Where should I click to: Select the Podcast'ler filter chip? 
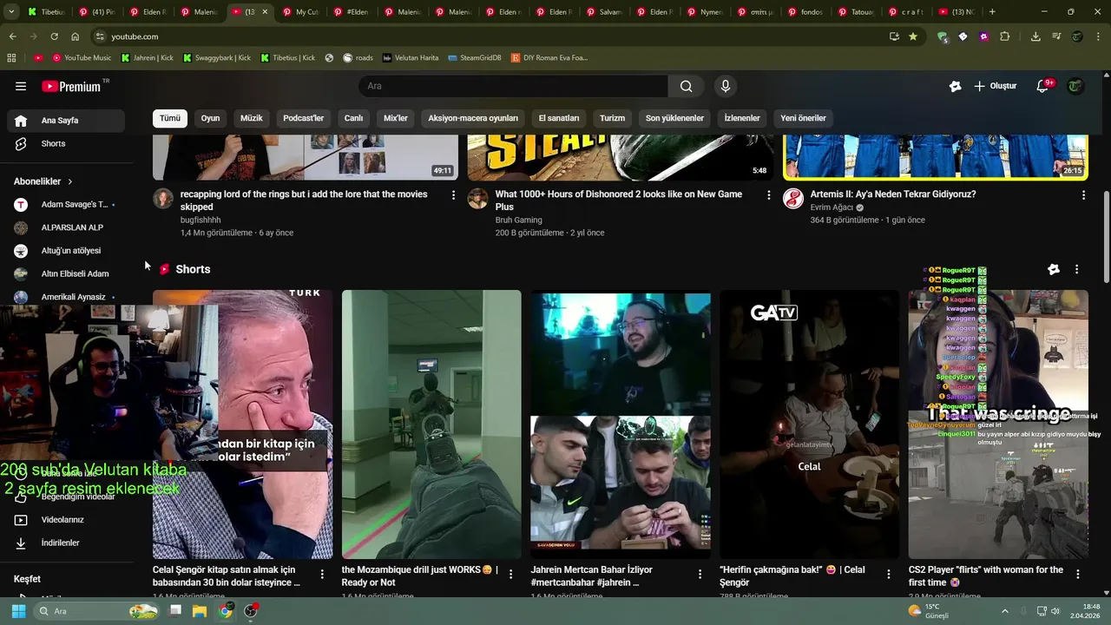coord(303,118)
